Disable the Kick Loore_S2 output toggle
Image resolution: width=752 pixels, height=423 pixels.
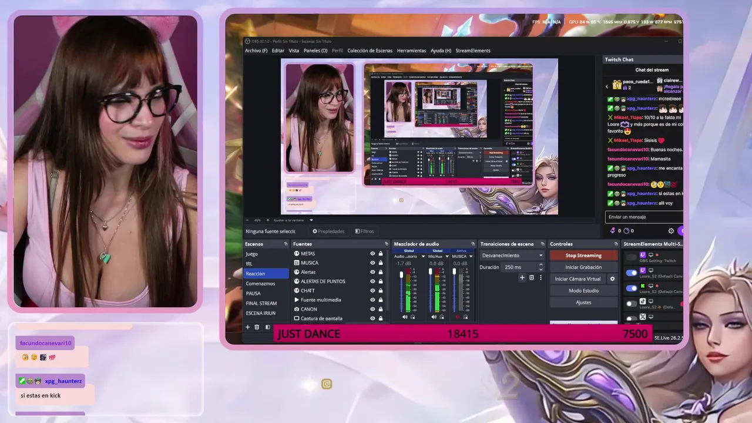[x=632, y=288]
